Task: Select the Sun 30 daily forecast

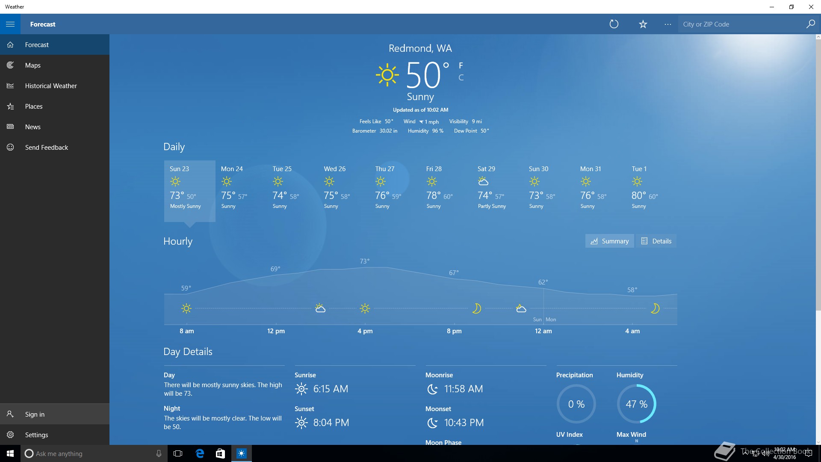Action: [x=549, y=191]
